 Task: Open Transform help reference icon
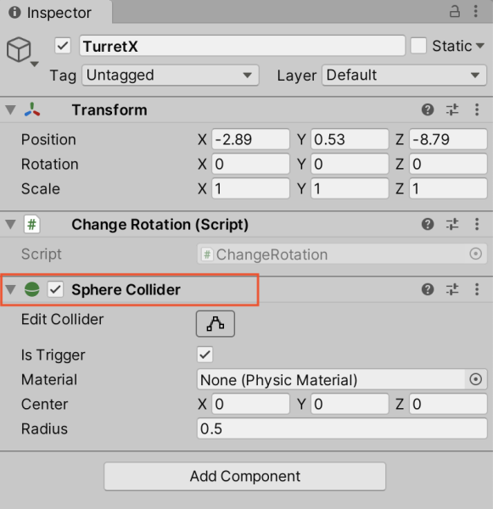click(x=428, y=109)
